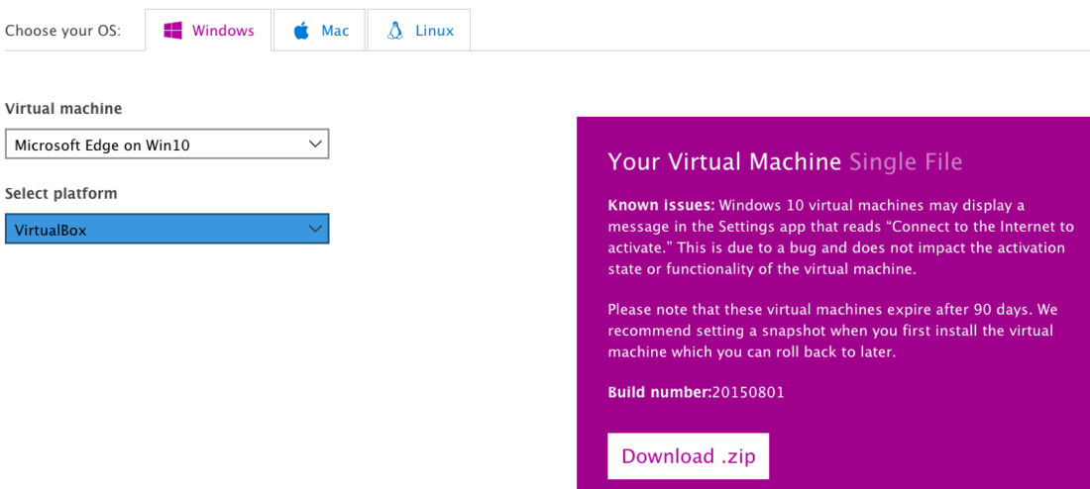The image size is (1090, 489).
Task: Click the 'Single File' text
Action: (x=906, y=161)
